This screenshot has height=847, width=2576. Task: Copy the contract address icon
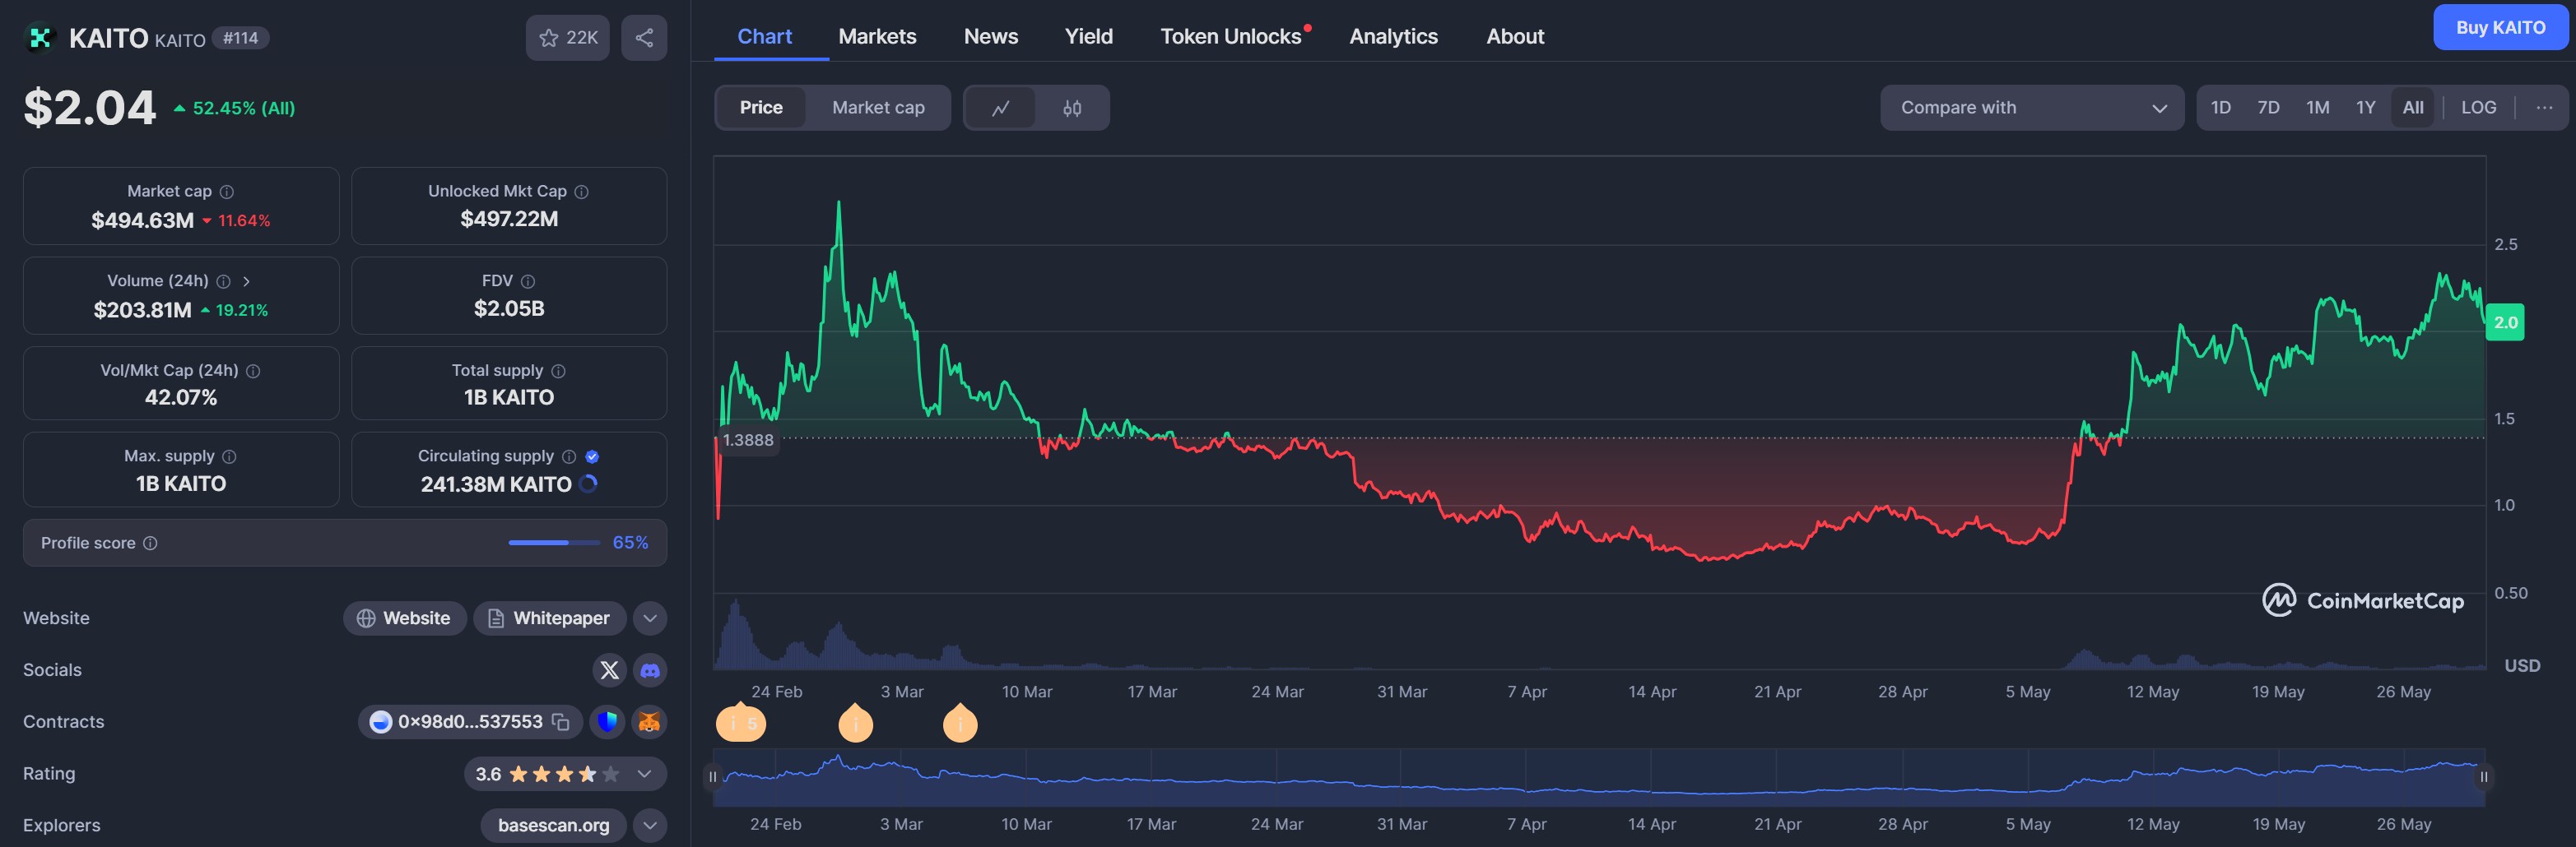[x=561, y=722]
